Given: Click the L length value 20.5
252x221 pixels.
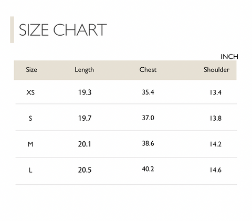Looking at the screenshot, I should [x=85, y=170].
